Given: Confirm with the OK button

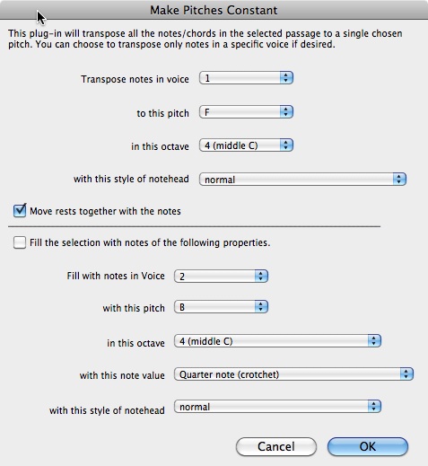Looking at the screenshot, I should (x=368, y=446).
